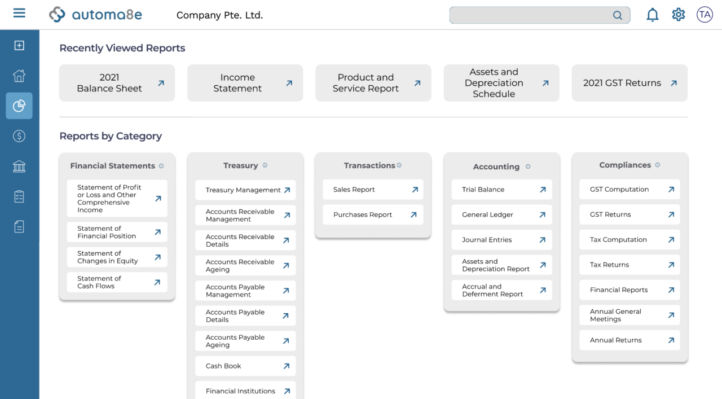The image size is (722, 399).
Task: Open the hamburger menu in header
Action: 19,13
